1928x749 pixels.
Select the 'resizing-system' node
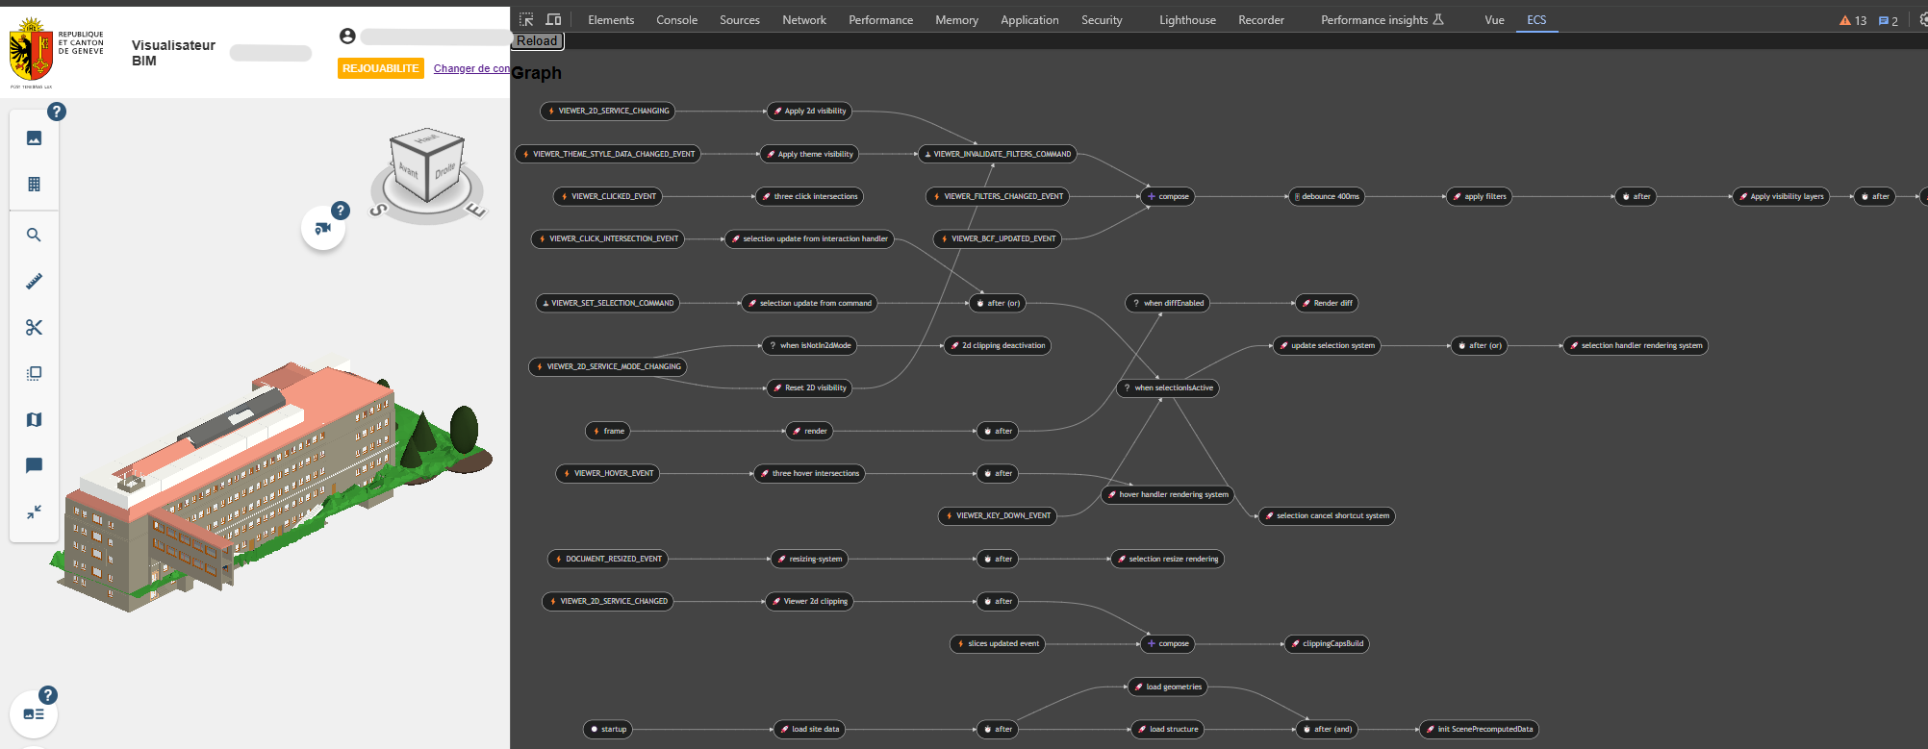click(809, 559)
